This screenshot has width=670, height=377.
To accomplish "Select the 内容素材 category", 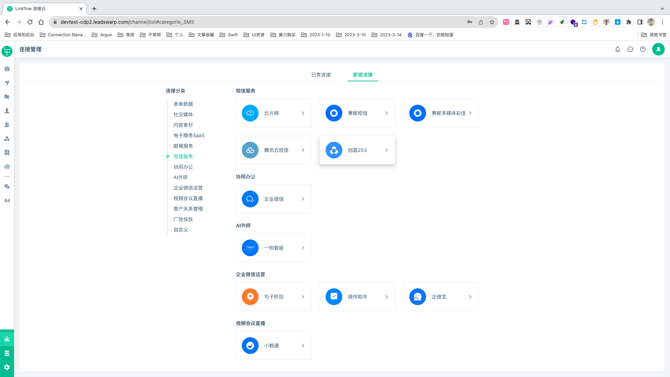I will 183,125.
